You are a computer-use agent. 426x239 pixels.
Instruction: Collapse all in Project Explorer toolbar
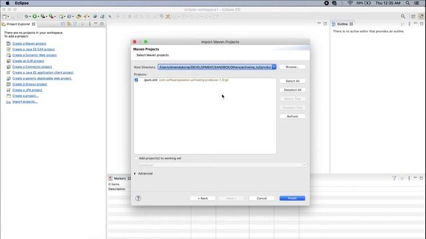[63, 24]
